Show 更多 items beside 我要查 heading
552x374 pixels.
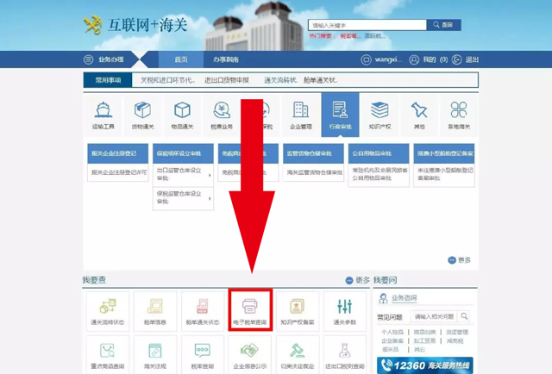tap(358, 280)
